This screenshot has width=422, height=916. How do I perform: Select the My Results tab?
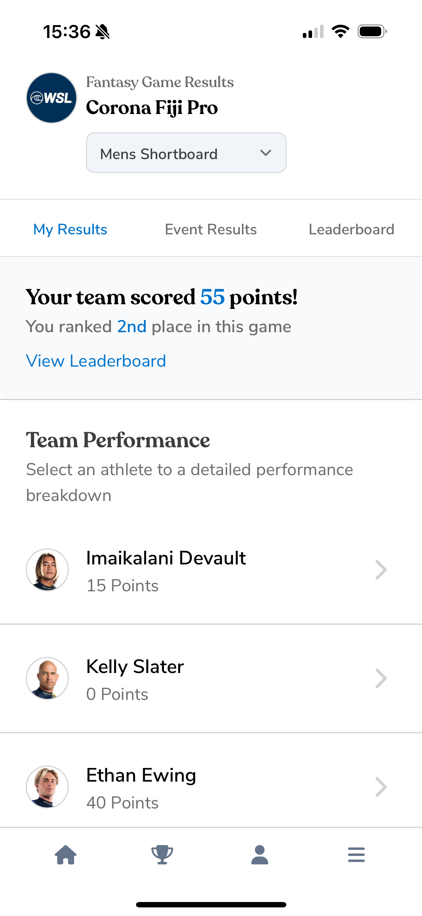tap(70, 229)
